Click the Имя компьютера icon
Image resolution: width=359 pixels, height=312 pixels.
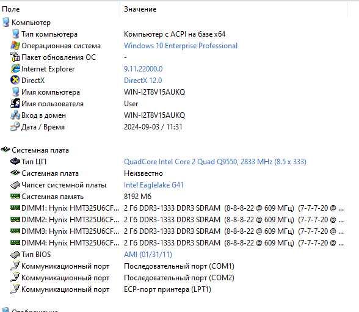(x=15, y=92)
